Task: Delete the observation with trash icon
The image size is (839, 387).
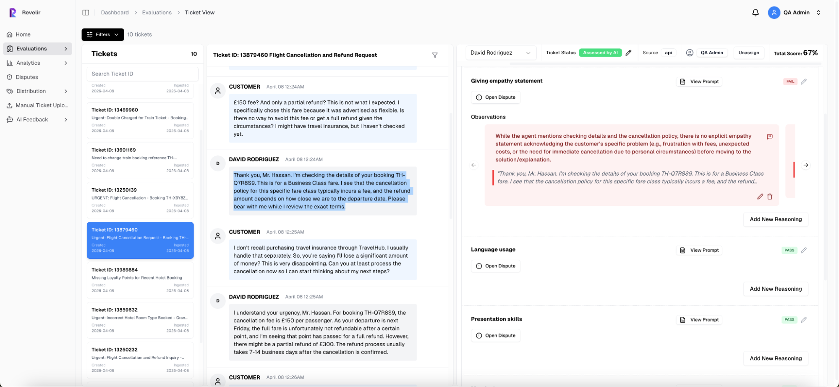Action: point(770,197)
